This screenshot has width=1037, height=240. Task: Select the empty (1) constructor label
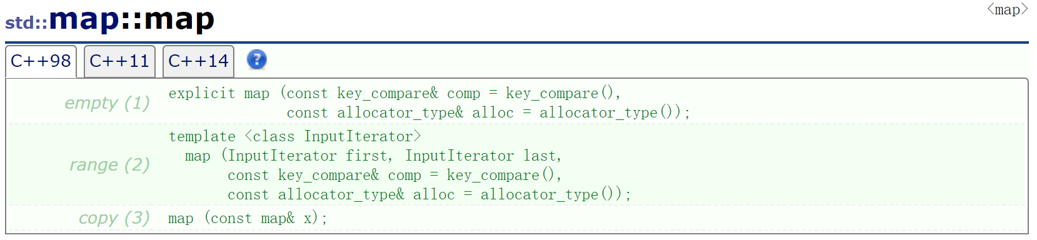[x=108, y=102]
